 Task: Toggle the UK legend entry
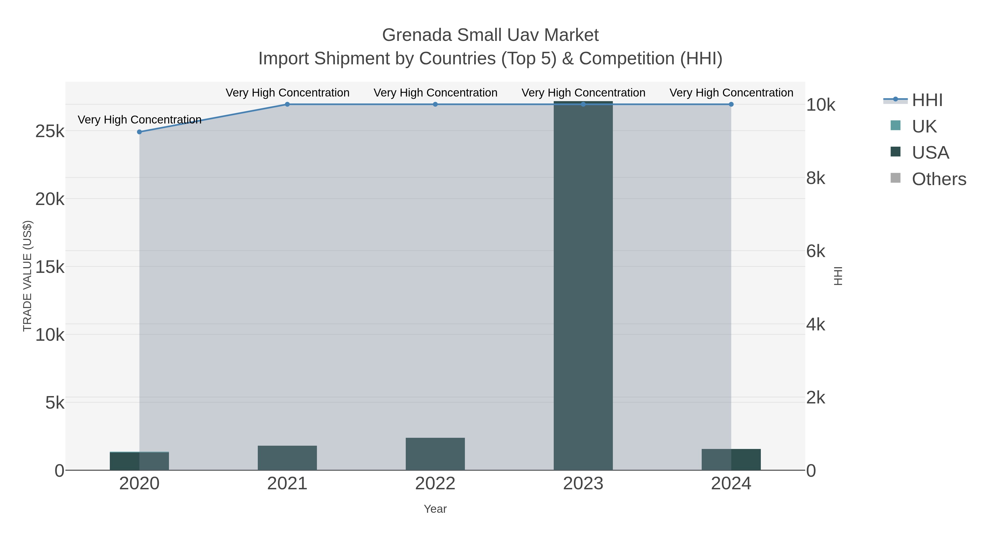[914, 126]
